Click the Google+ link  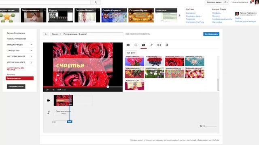click(x=216, y=16)
